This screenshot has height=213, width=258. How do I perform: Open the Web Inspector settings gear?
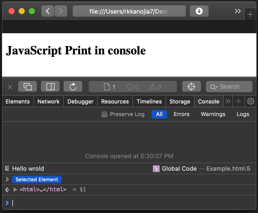point(250,101)
